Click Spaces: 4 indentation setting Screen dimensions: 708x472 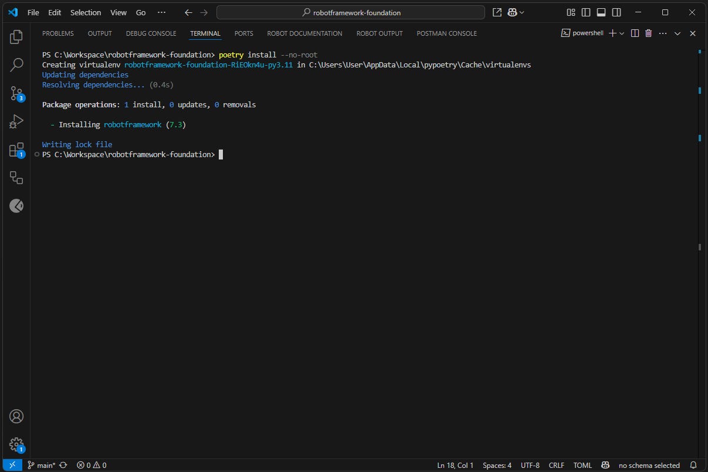click(x=497, y=465)
